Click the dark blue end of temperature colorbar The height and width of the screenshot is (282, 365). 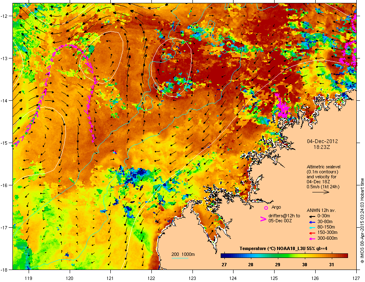223,256
